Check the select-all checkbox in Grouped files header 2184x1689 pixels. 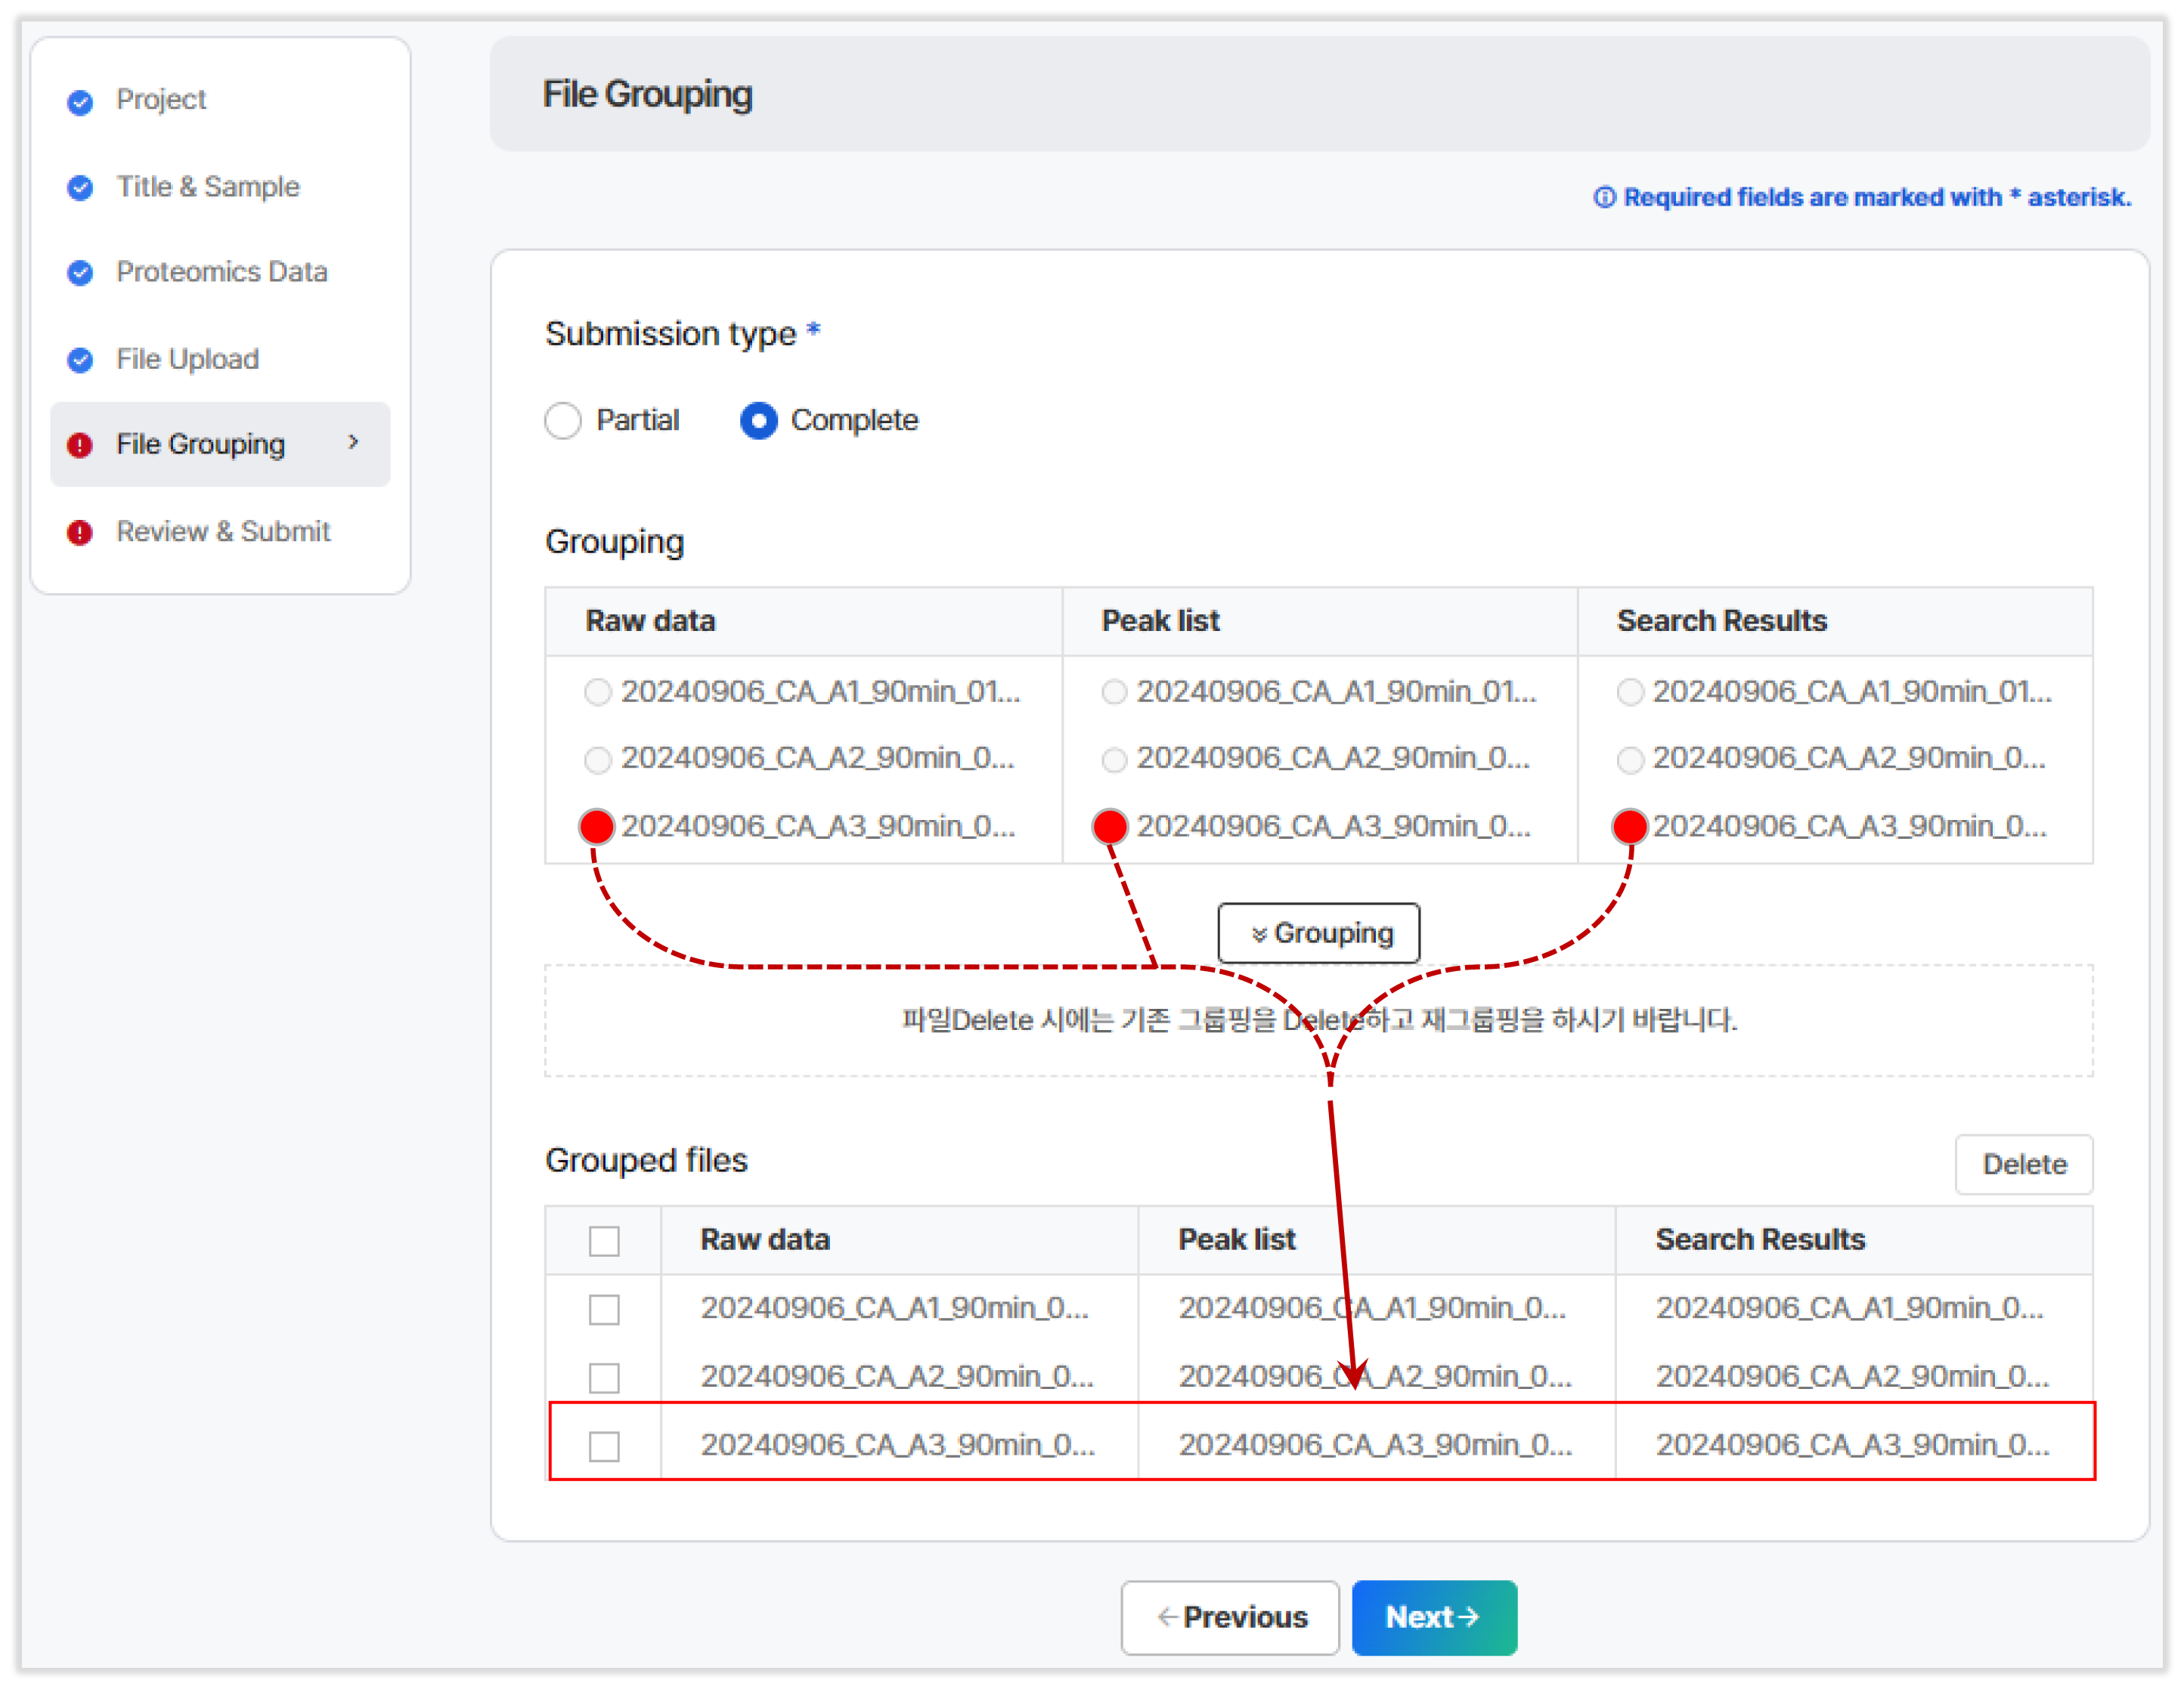604,1242
